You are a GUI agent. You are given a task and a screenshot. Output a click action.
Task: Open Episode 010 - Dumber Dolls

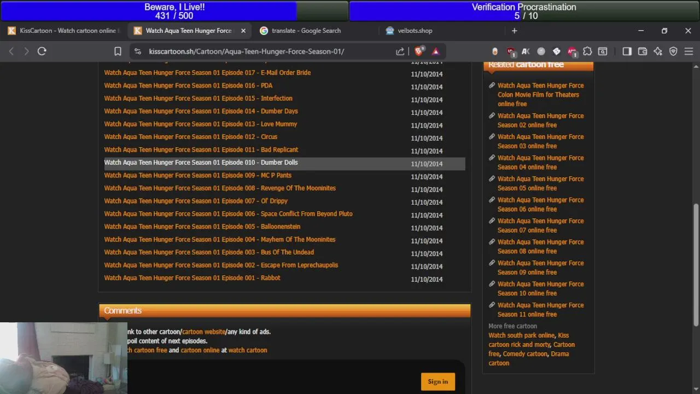(x=201, y=163)
